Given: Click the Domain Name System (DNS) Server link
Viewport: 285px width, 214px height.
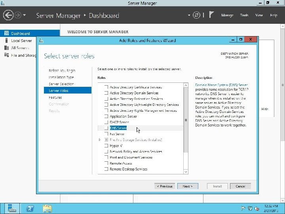Looking at the screenshot, I should (x=222, y=85).
